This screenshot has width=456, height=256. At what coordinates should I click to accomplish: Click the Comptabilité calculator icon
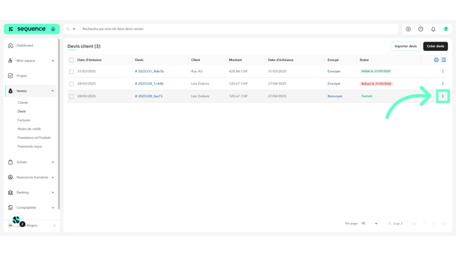11,208
